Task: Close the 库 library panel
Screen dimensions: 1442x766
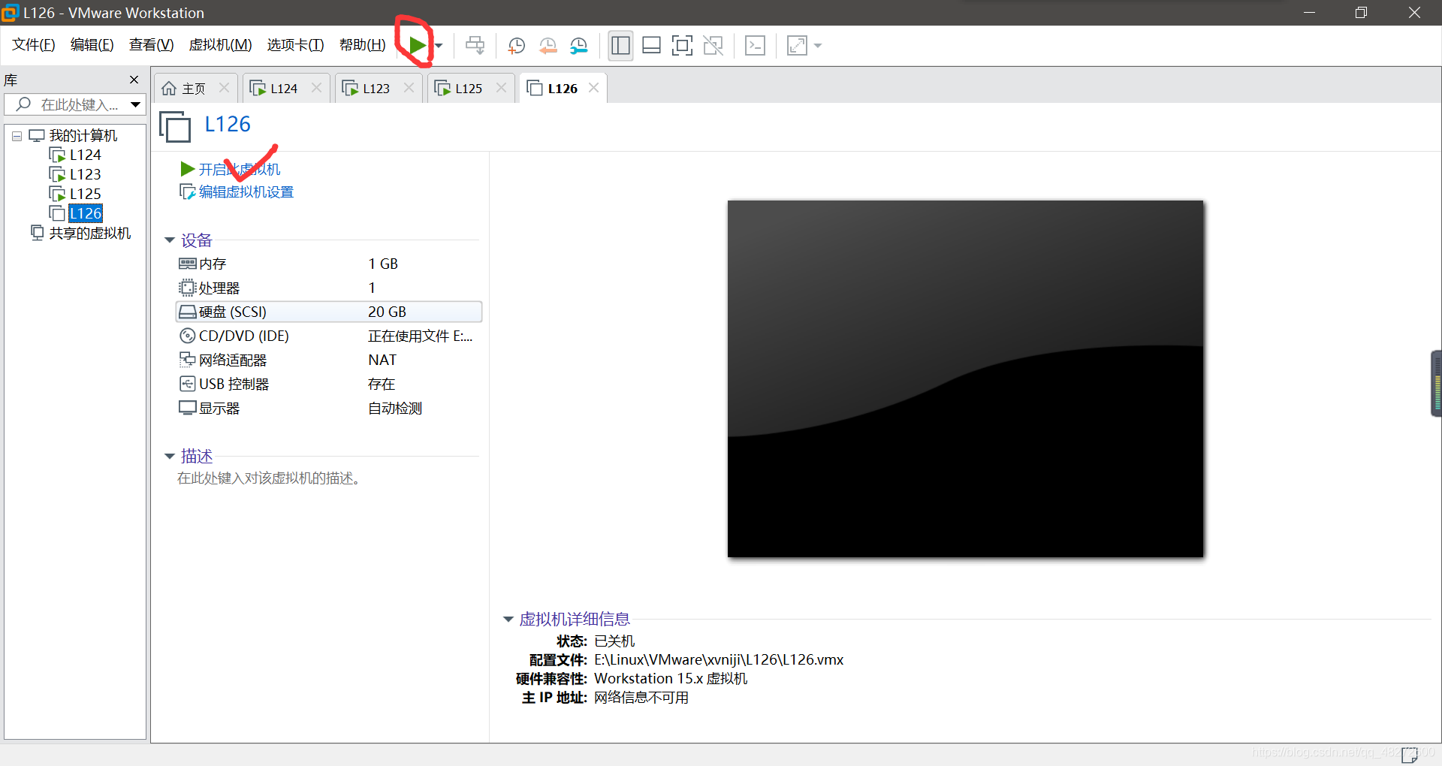Action: pyautogui.click(x=134, y=80)
